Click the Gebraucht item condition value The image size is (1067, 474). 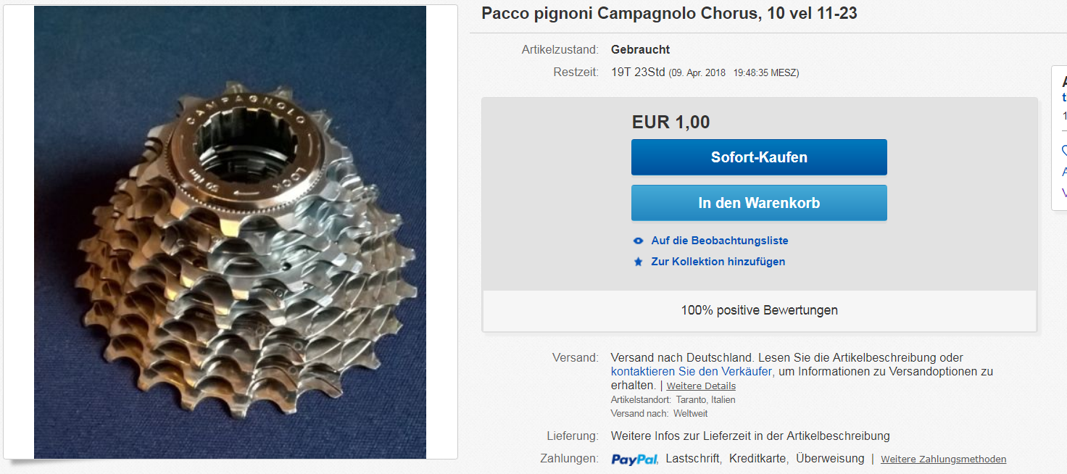point(640,50)
